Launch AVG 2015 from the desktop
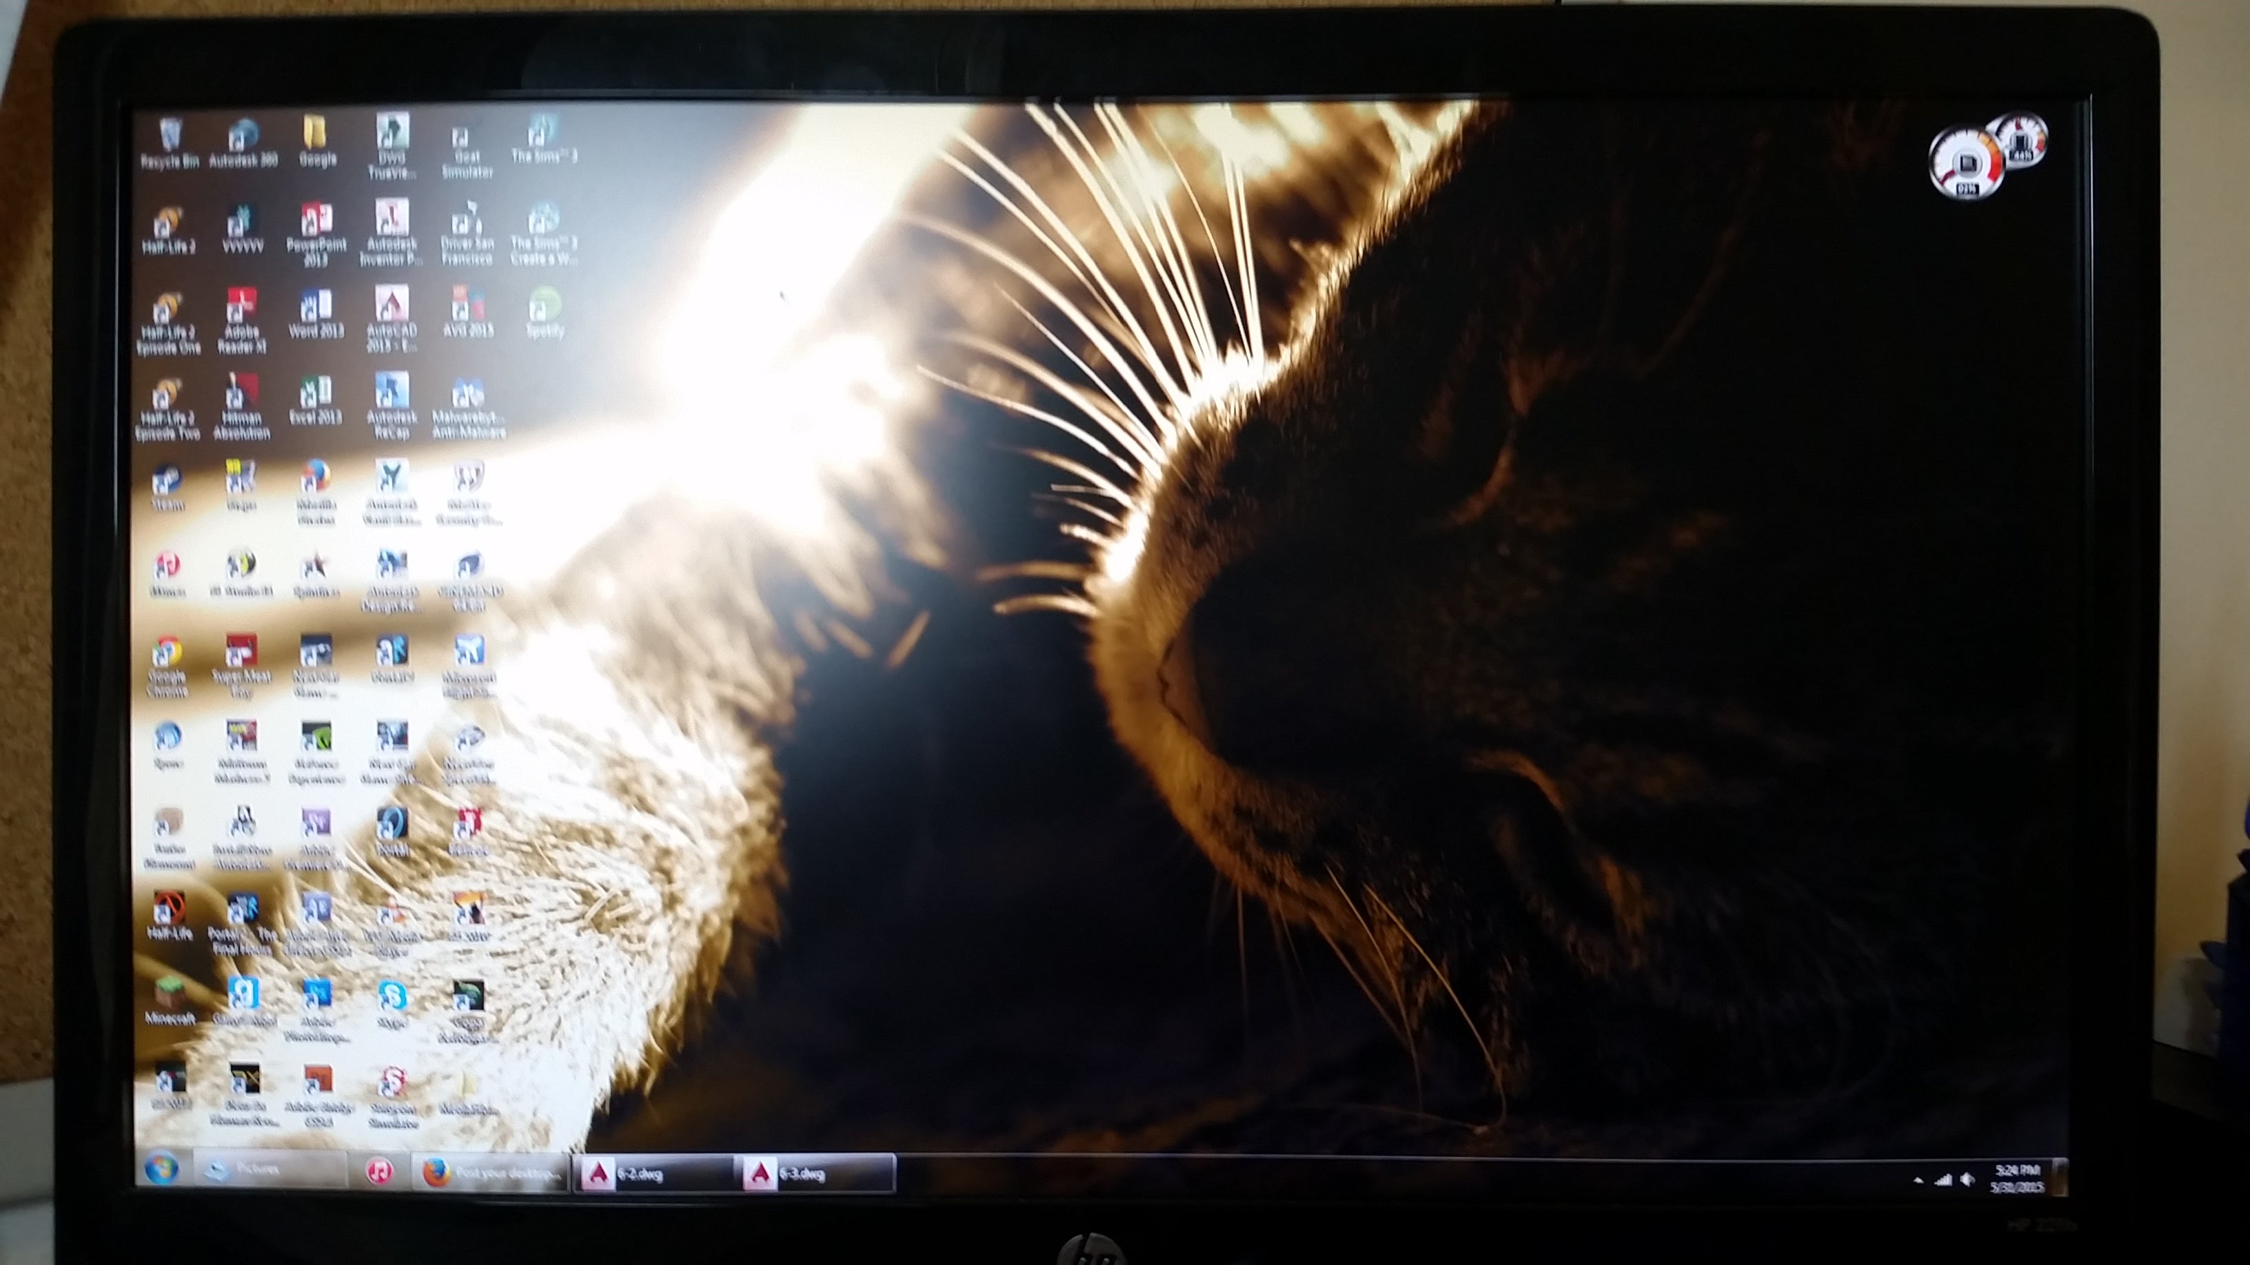This screenshot has width=2250, height=1265. (x=467, y=313)
